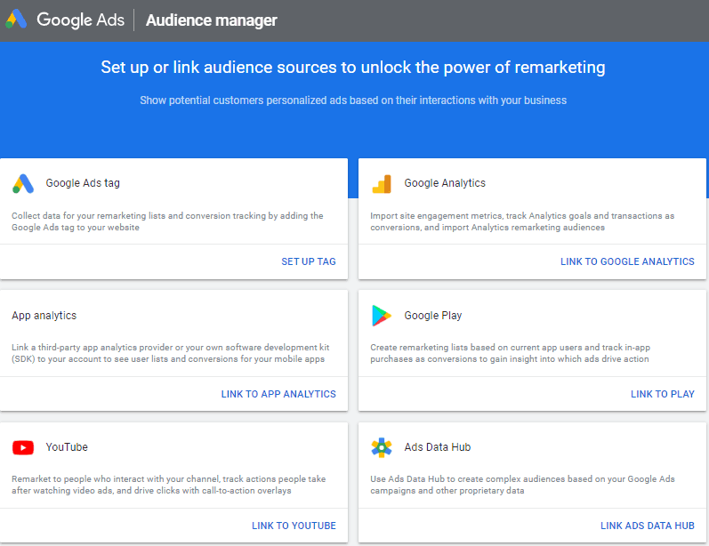The height and width of the screenshot is (546, 709).
Task: Click the description starting 'Remarket to people who interact'
Action: pyautogui.click(x=169, y=485)
